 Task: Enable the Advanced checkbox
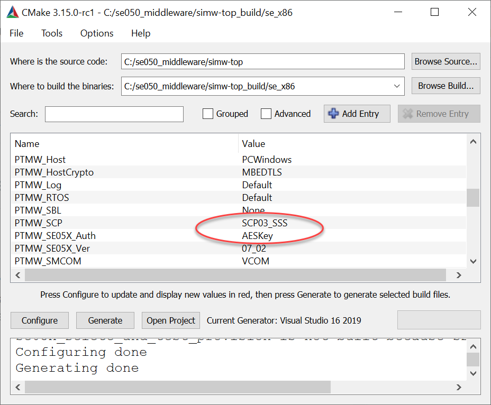(266, 114)
